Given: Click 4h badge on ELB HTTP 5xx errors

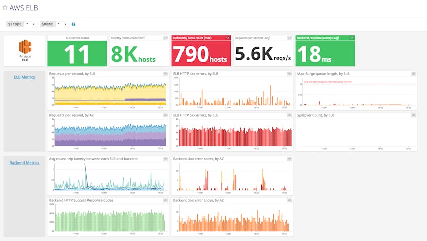Looking at the screenshot, I should [x=290, y=115].
